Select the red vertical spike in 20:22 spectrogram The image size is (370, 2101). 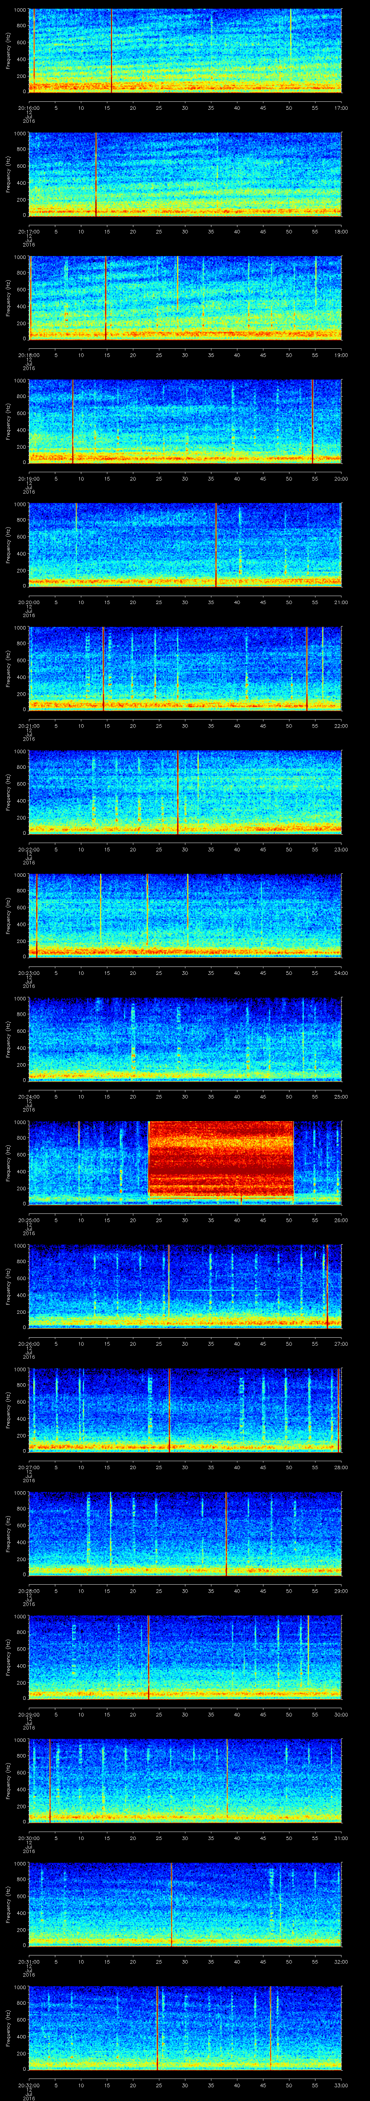[177, 791]
